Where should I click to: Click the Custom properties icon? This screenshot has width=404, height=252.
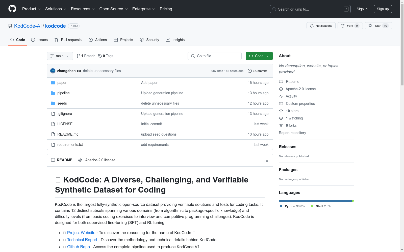(x=281, y=104)
